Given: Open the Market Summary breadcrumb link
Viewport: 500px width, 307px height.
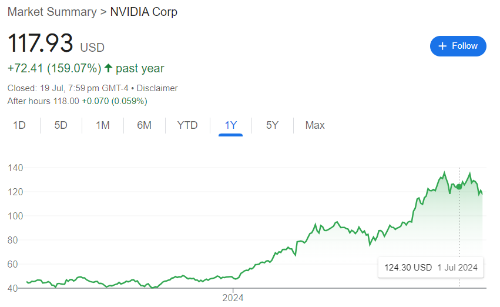Looking at the screenshot, I should click(52, 12).
